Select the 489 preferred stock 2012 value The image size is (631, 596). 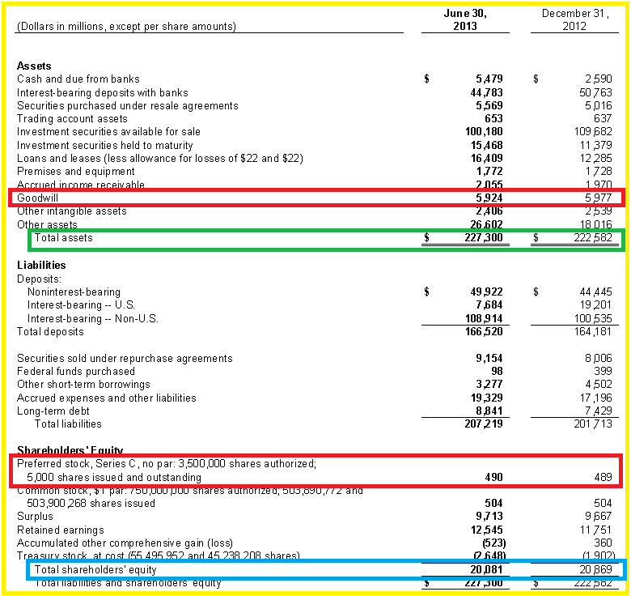coord(603,477)
